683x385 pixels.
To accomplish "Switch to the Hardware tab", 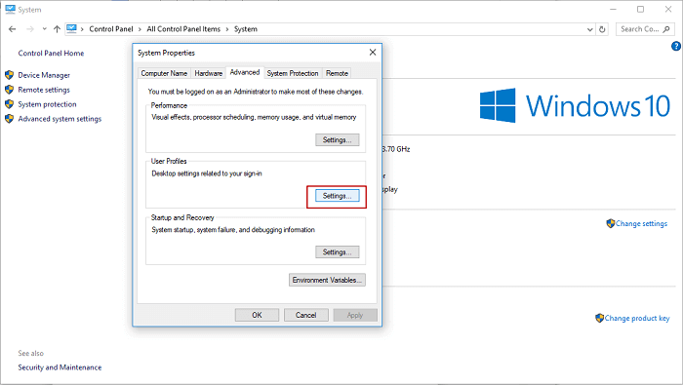I will tap(208, 73).
